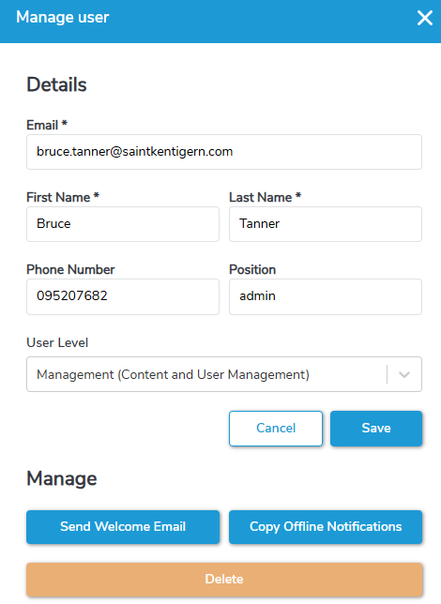Click the Phone Number label
The height and width of the screenshot is (604, 441).
70,270
